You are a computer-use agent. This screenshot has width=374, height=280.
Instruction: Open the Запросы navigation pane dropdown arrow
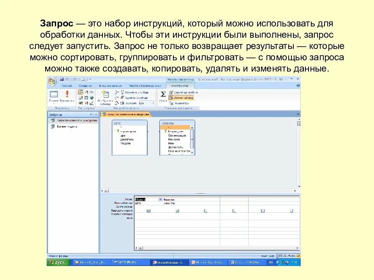coord(91,114)
